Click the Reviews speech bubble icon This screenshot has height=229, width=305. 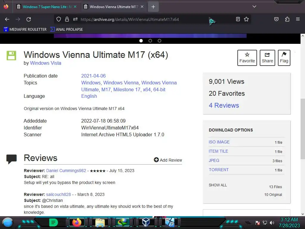coord(12,159)
